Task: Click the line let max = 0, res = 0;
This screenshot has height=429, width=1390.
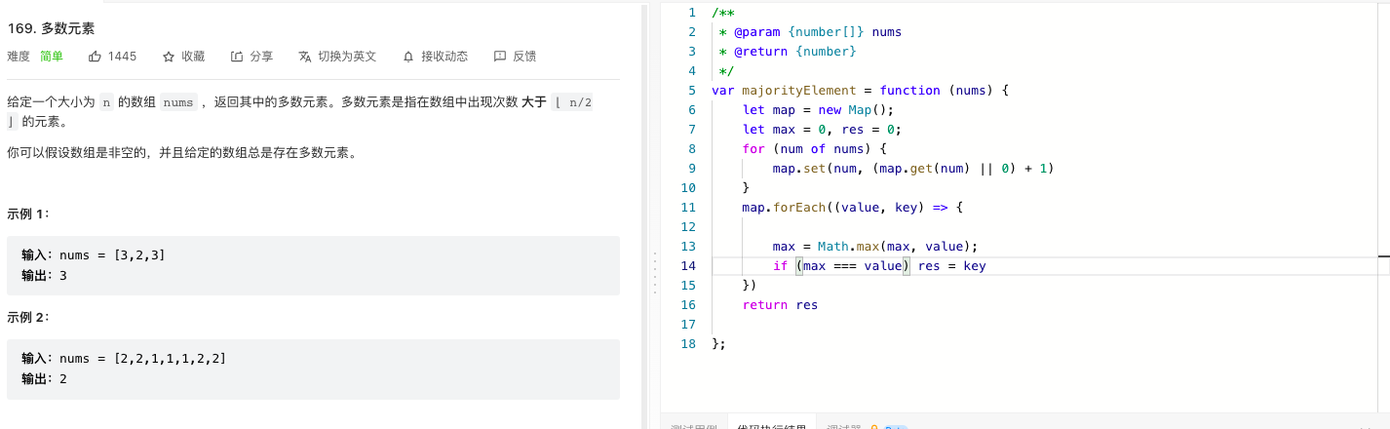Action: click(822, 129)
